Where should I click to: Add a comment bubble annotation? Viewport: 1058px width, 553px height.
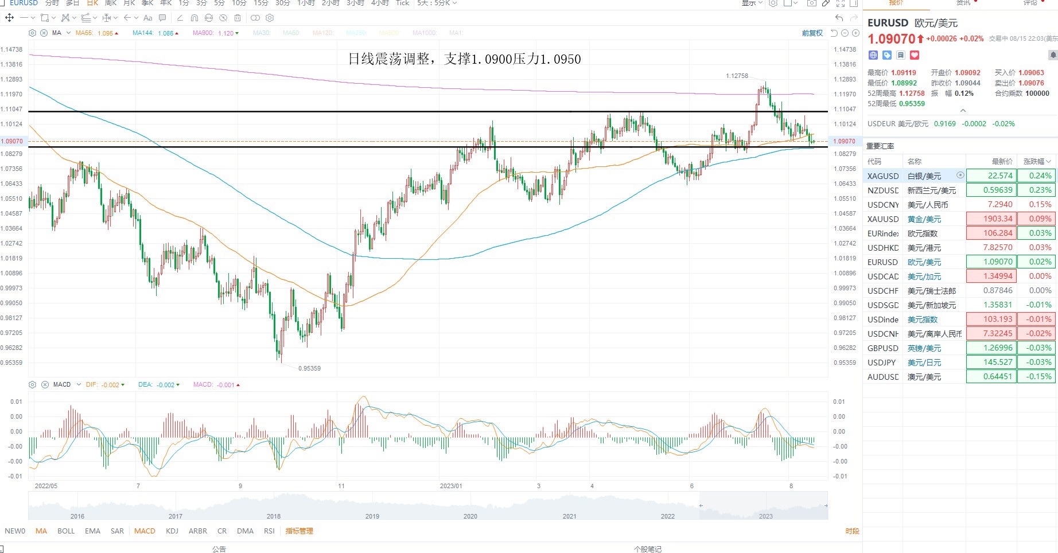[x=162, y=18]
